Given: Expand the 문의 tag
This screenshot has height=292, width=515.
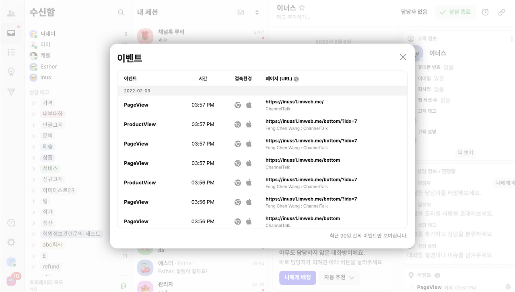Looking at the screenshot, I should point(34,136).
